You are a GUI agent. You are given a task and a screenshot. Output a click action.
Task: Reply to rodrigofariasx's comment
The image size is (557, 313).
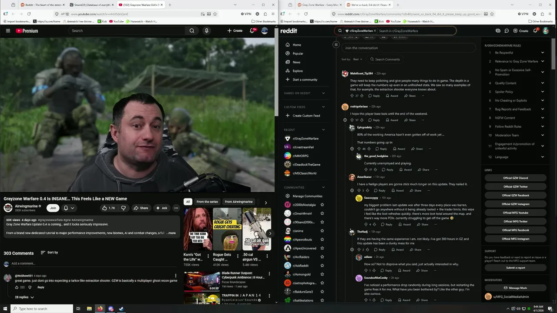coord(374,120)
